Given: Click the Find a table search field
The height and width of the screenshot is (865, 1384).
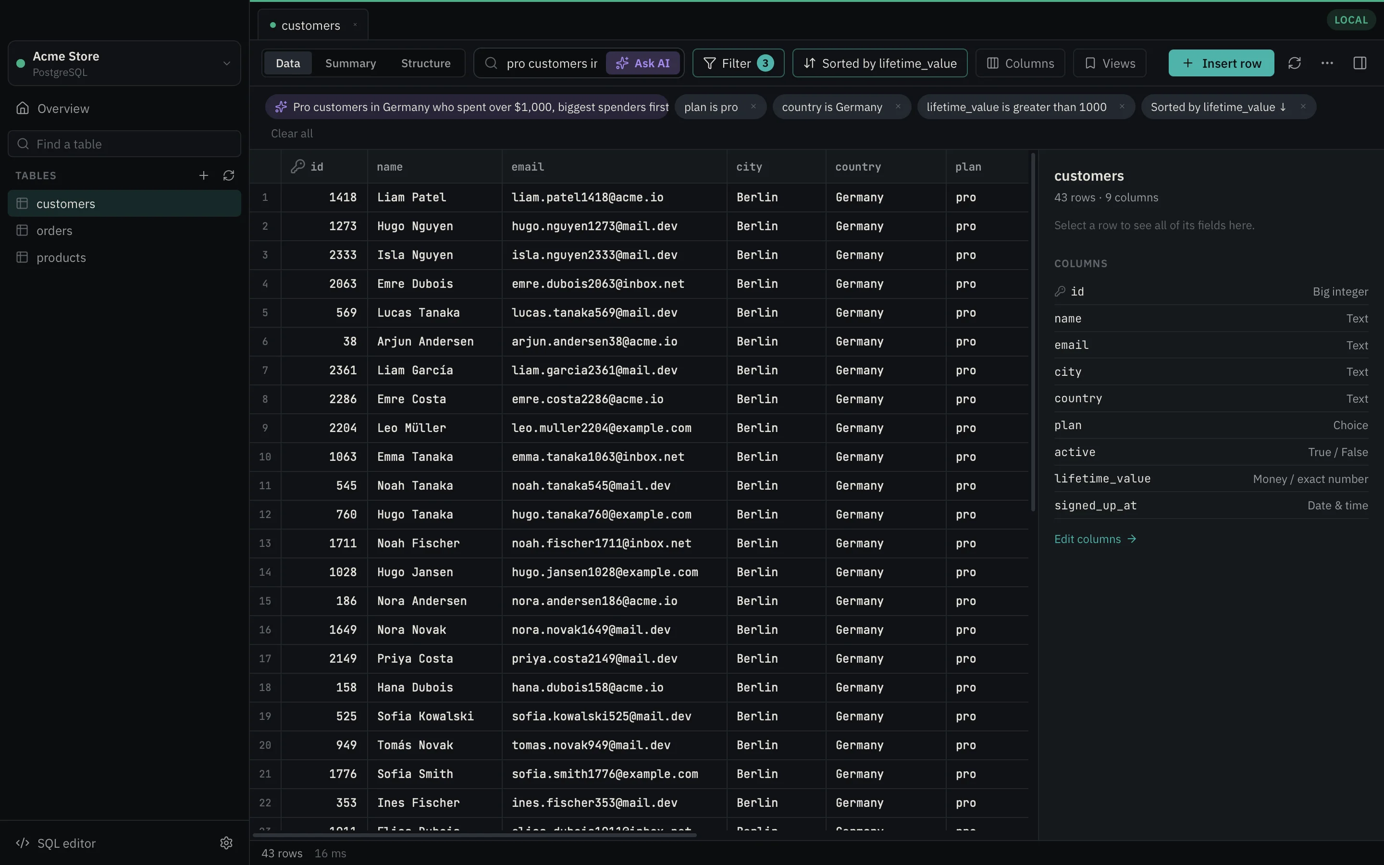Looking at the screenshot, I should tap(124, 144).
